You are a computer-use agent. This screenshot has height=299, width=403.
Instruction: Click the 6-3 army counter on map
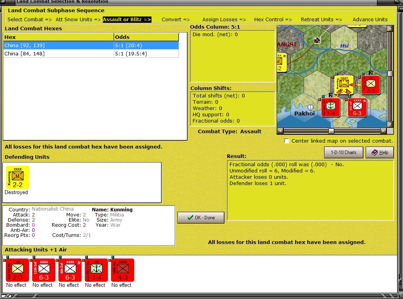point(357,107)
